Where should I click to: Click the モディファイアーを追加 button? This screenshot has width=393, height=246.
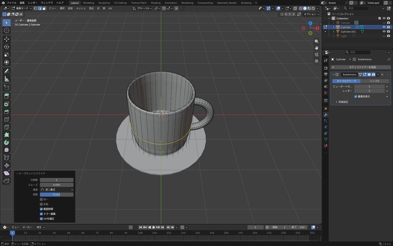[x=361, y=67]
